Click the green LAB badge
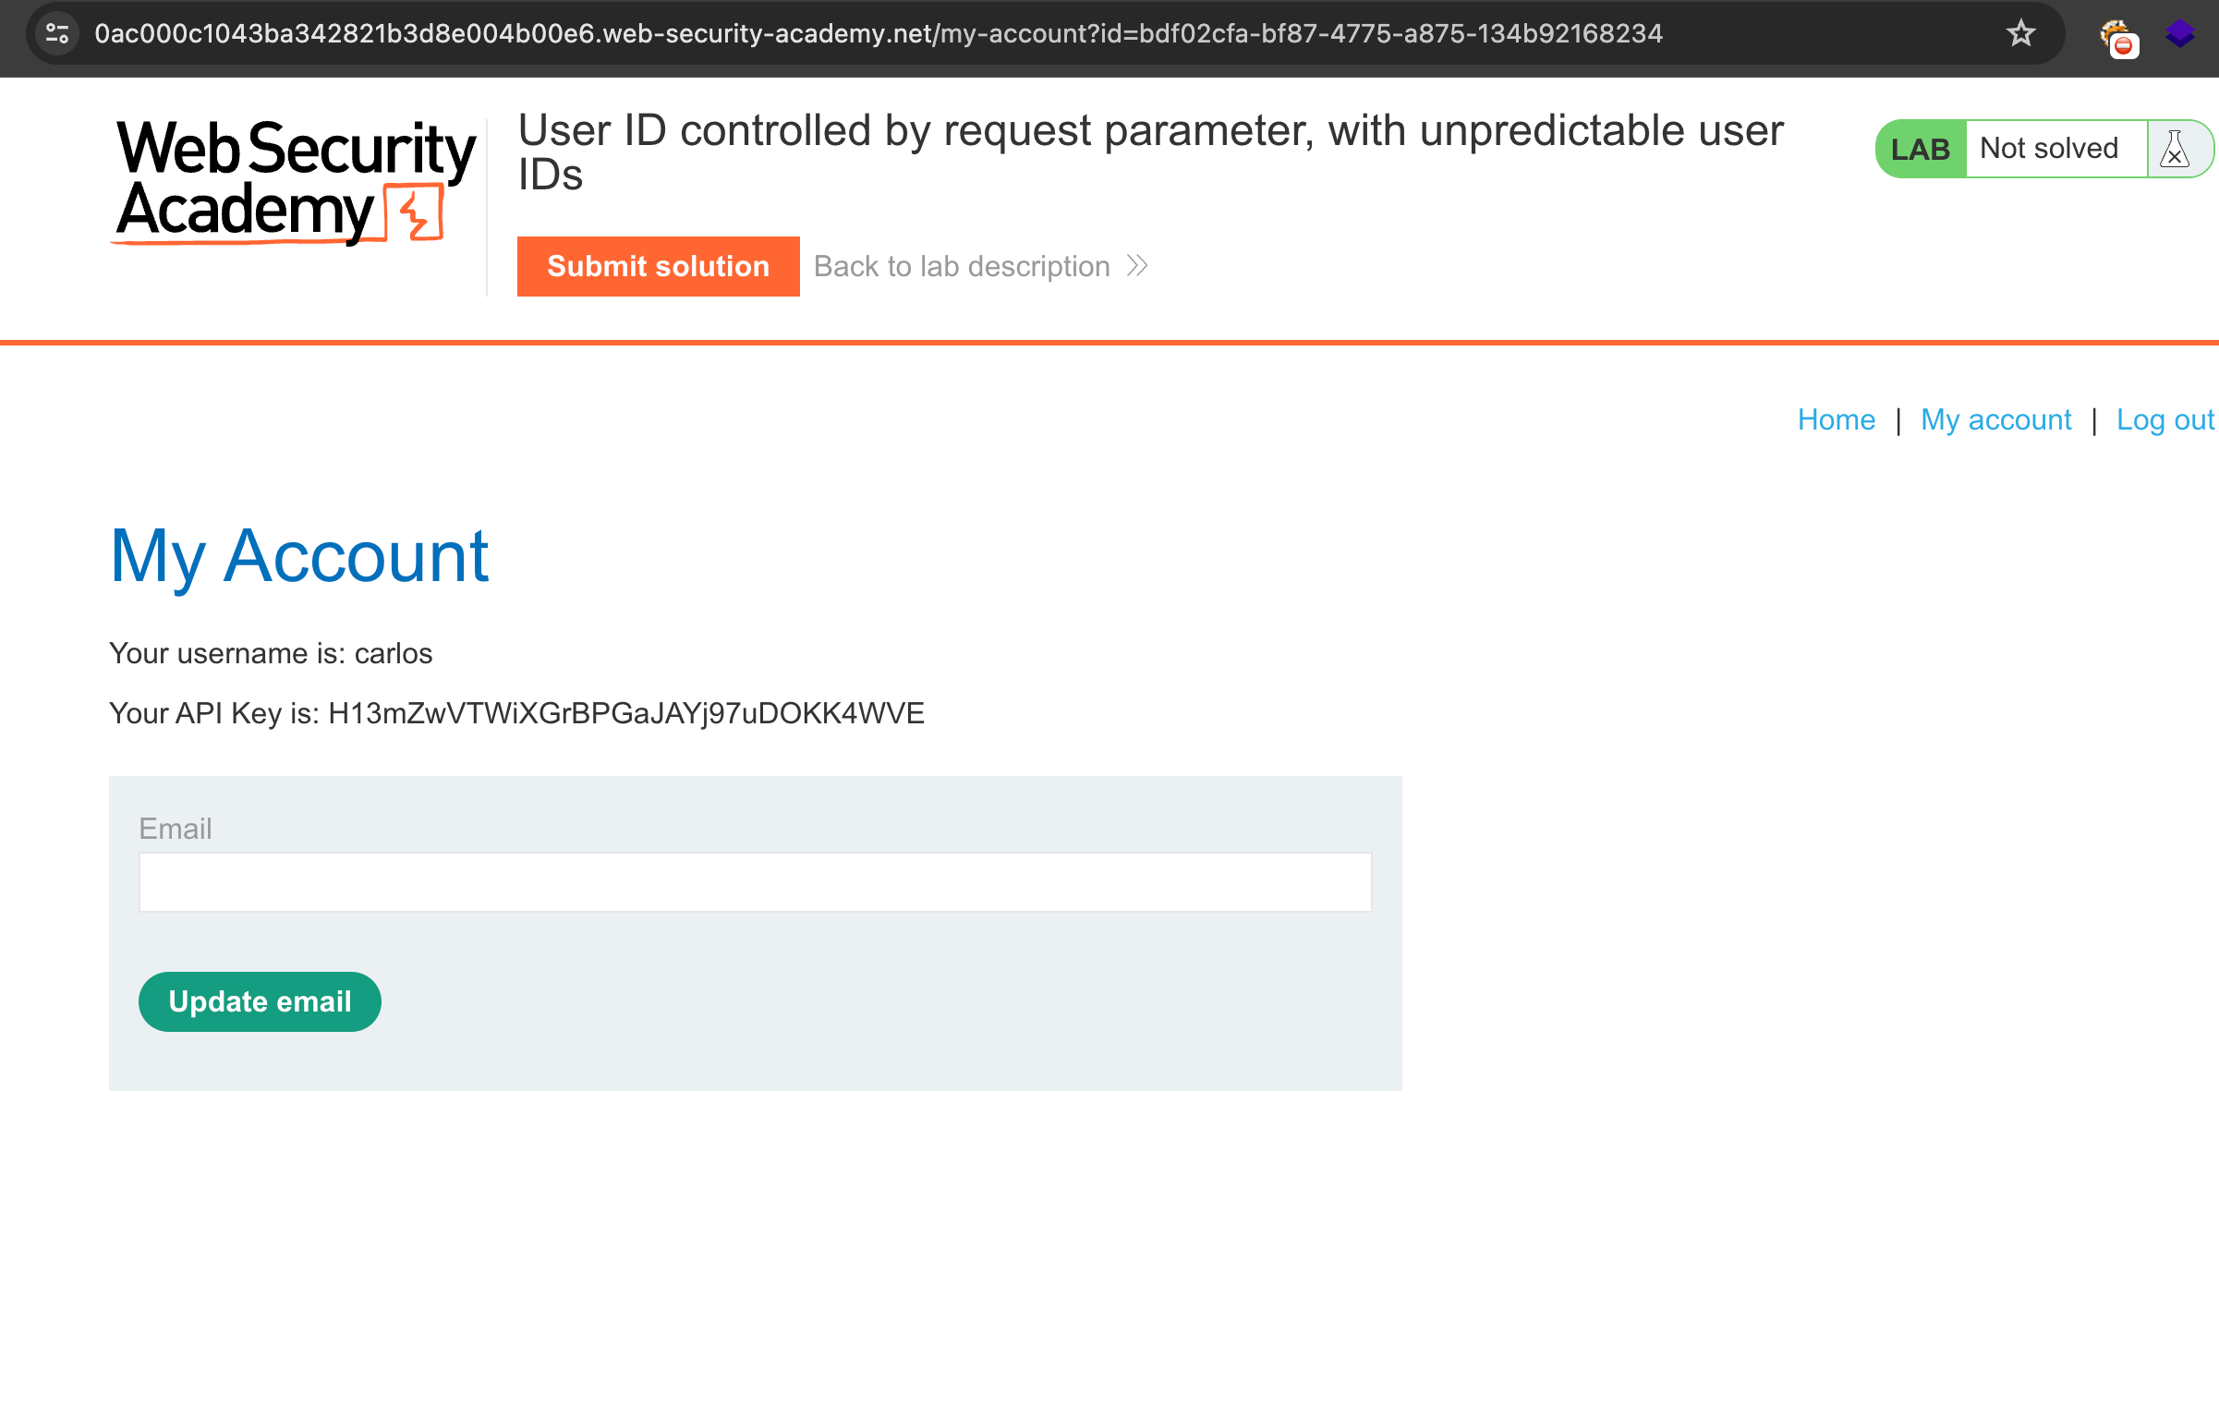The width and height of the screenshot is (2219, 1406). (x=1920, y=149)
